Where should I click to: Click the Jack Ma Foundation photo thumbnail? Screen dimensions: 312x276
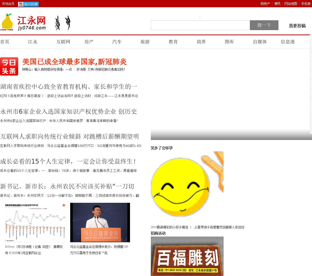pyautogui.click(x=100, y=223)
